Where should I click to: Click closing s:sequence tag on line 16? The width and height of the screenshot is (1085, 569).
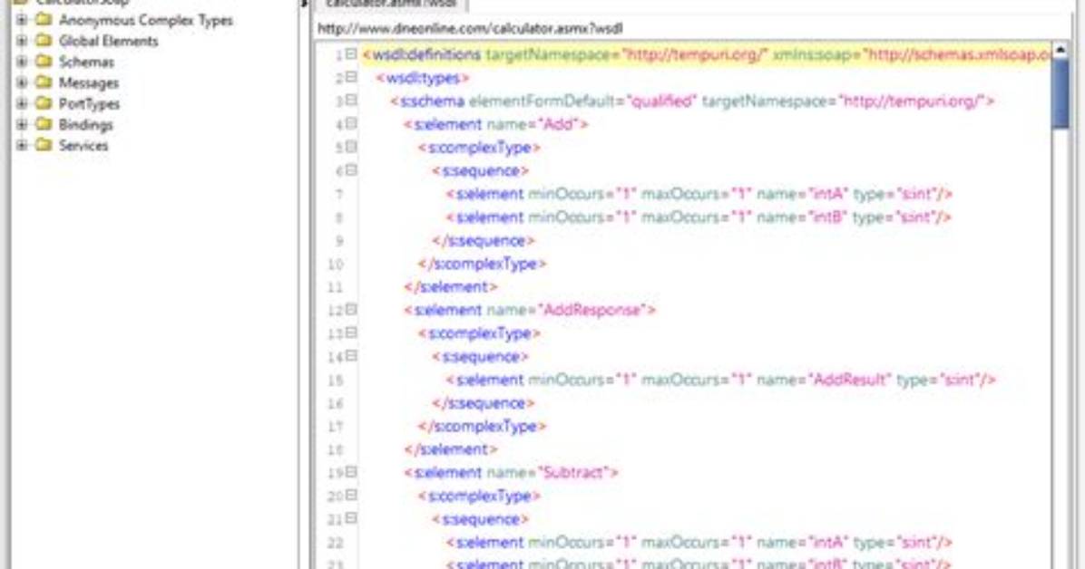click(483, 403)
